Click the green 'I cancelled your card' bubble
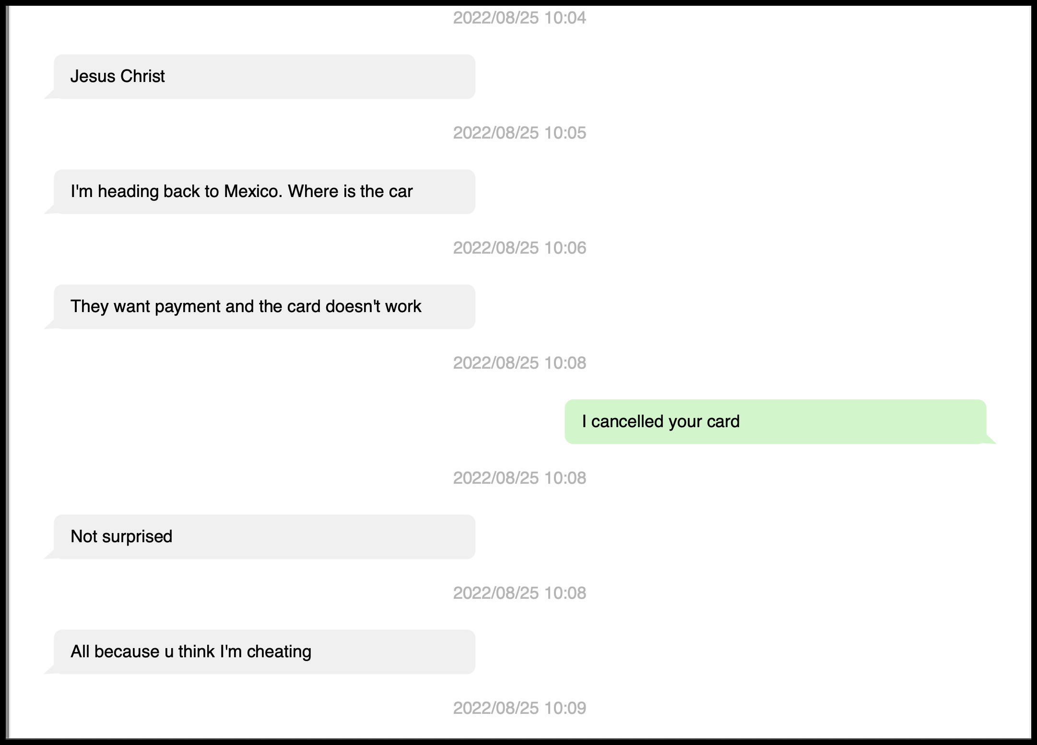The image size is (1037, 745). (775, 422)
